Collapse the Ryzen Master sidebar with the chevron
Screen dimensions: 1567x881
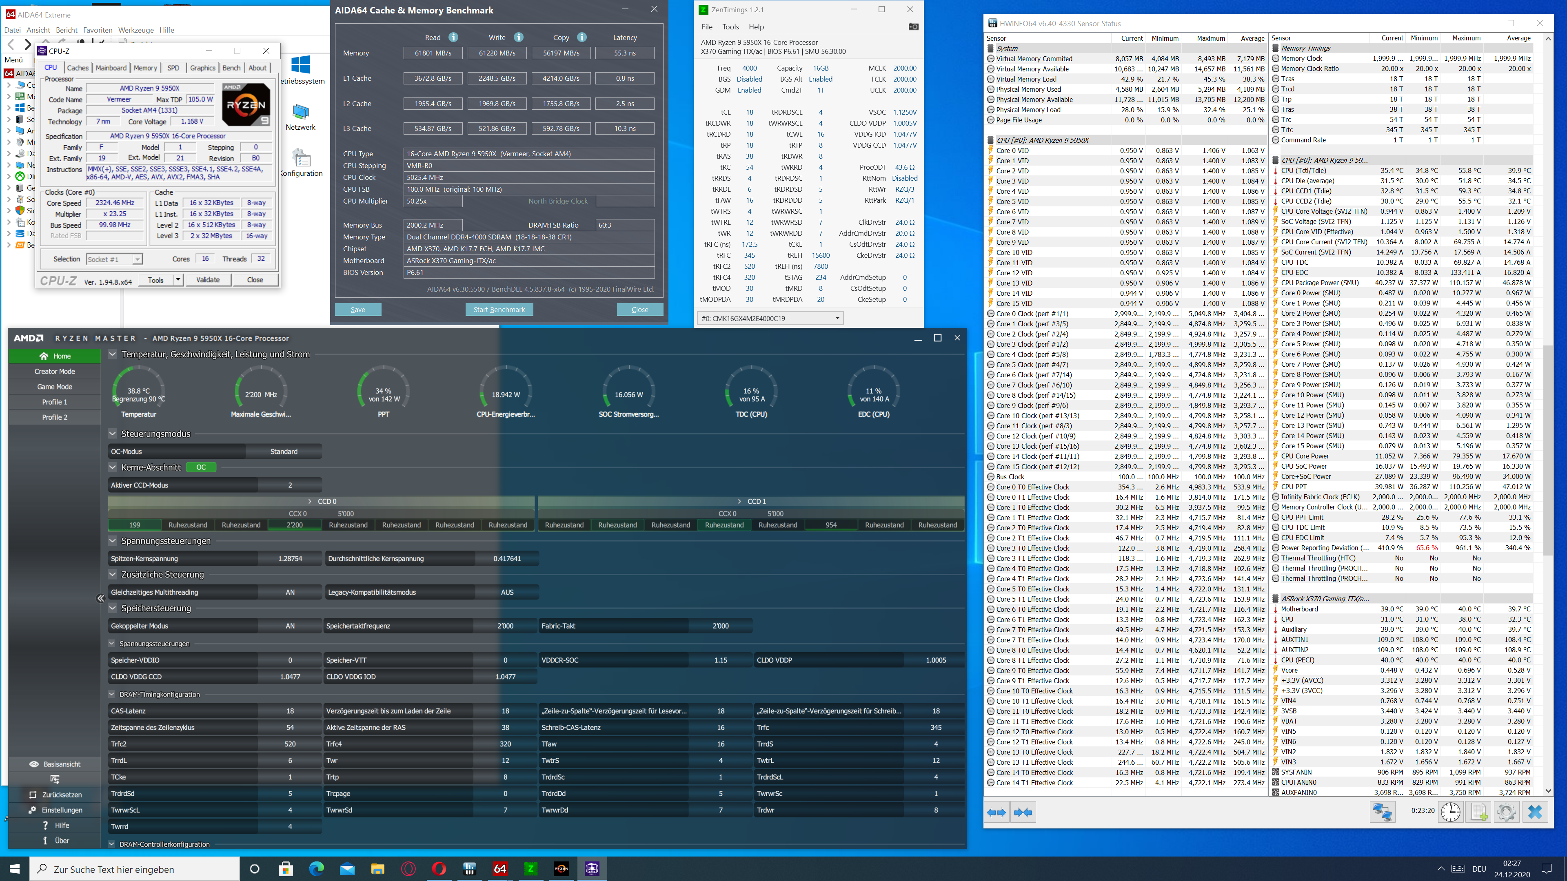(101, 598)
